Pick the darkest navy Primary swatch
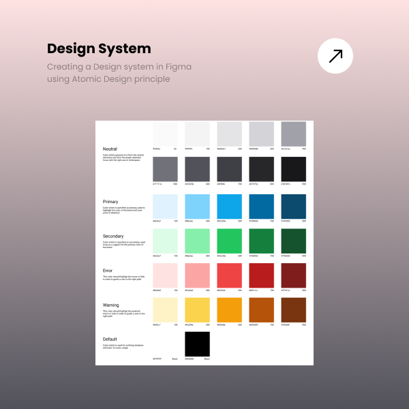 [293, 206]
